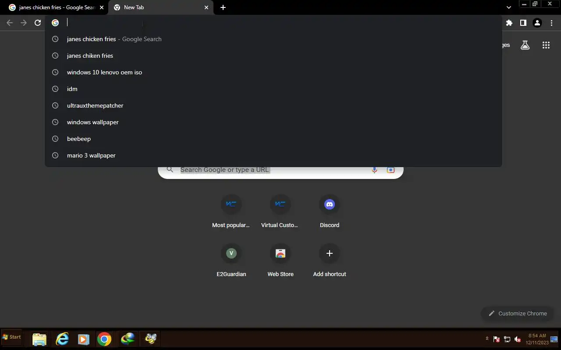This screenshot has width=561, height=350.
Task: Open the tab search dropdown arrow
Action: [509, 7]
